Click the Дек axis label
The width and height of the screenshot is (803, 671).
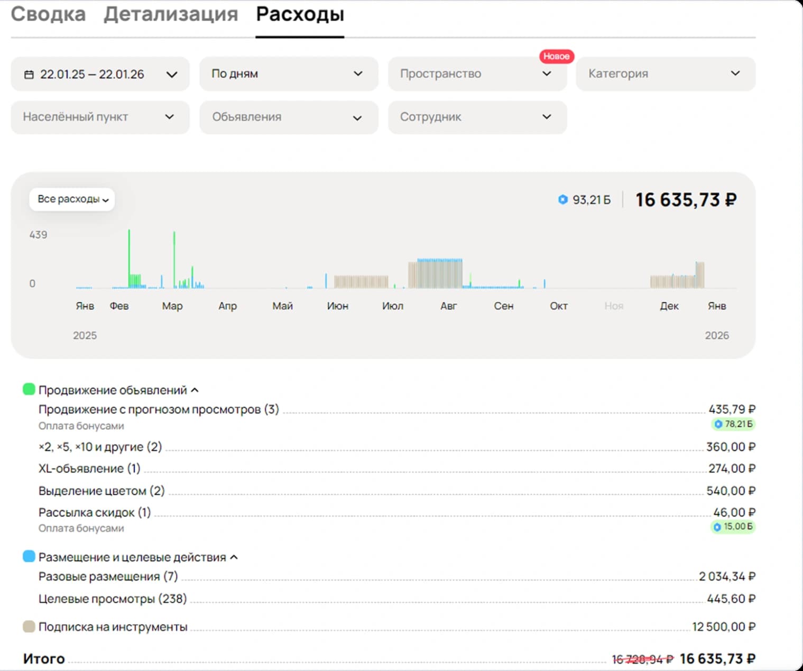click(669, 306)
